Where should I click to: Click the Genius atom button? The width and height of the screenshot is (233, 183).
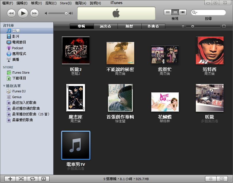click(211, 179)
